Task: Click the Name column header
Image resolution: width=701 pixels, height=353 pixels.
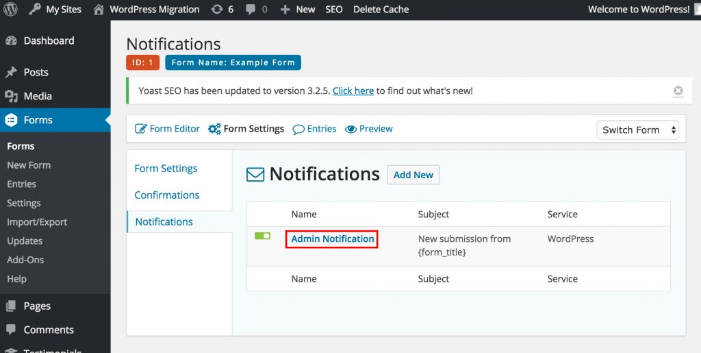Action: click(304, 215)
